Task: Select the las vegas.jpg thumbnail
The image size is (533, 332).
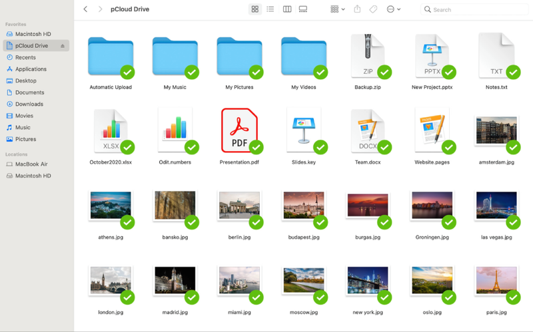Action: click(496, 206)
